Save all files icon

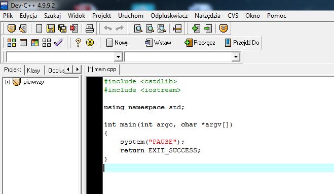tap(62, 28)
